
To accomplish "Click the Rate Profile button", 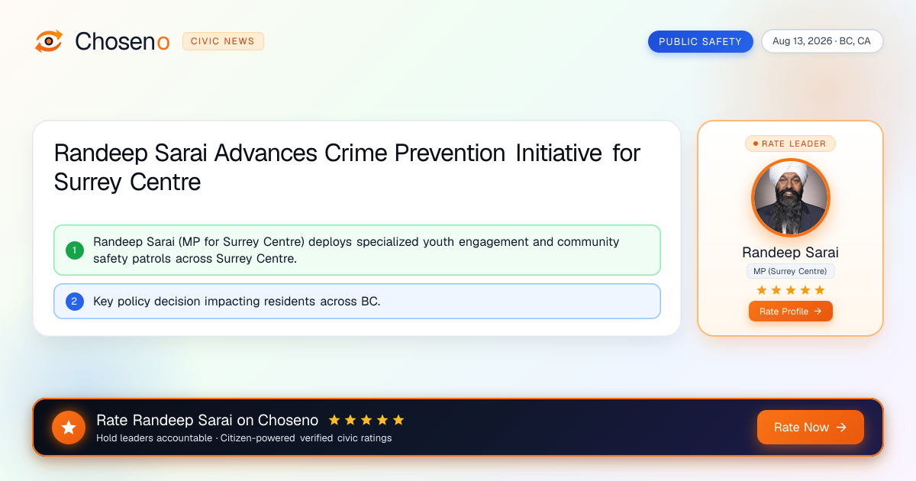I will tap(790, 312).
